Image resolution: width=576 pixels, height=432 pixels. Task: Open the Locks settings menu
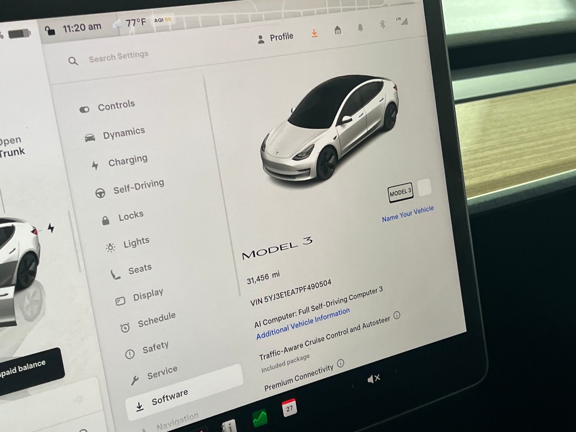tap(122, 217)
